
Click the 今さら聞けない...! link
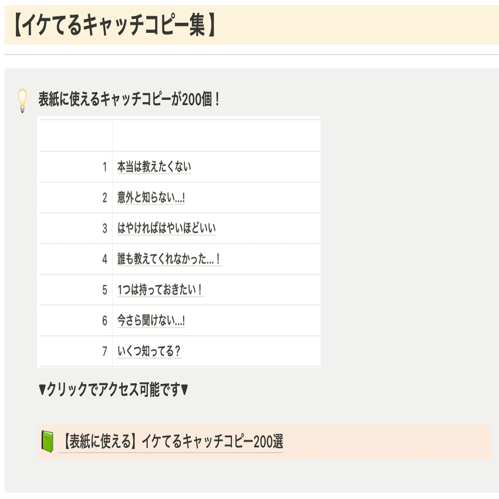coord(151,321)
